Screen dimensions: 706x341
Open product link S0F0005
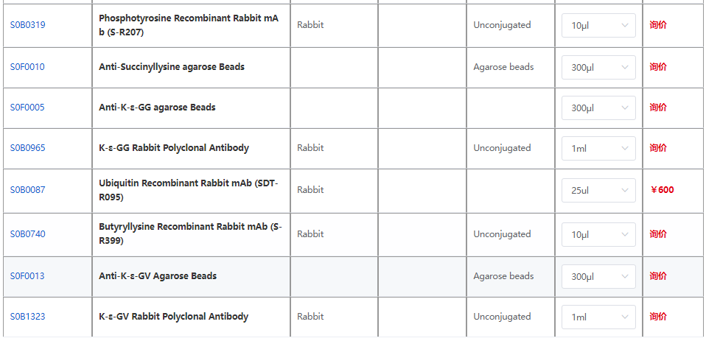27,108
